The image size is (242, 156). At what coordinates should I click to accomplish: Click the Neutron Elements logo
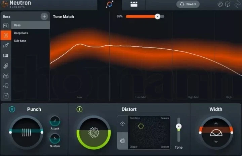16,4
